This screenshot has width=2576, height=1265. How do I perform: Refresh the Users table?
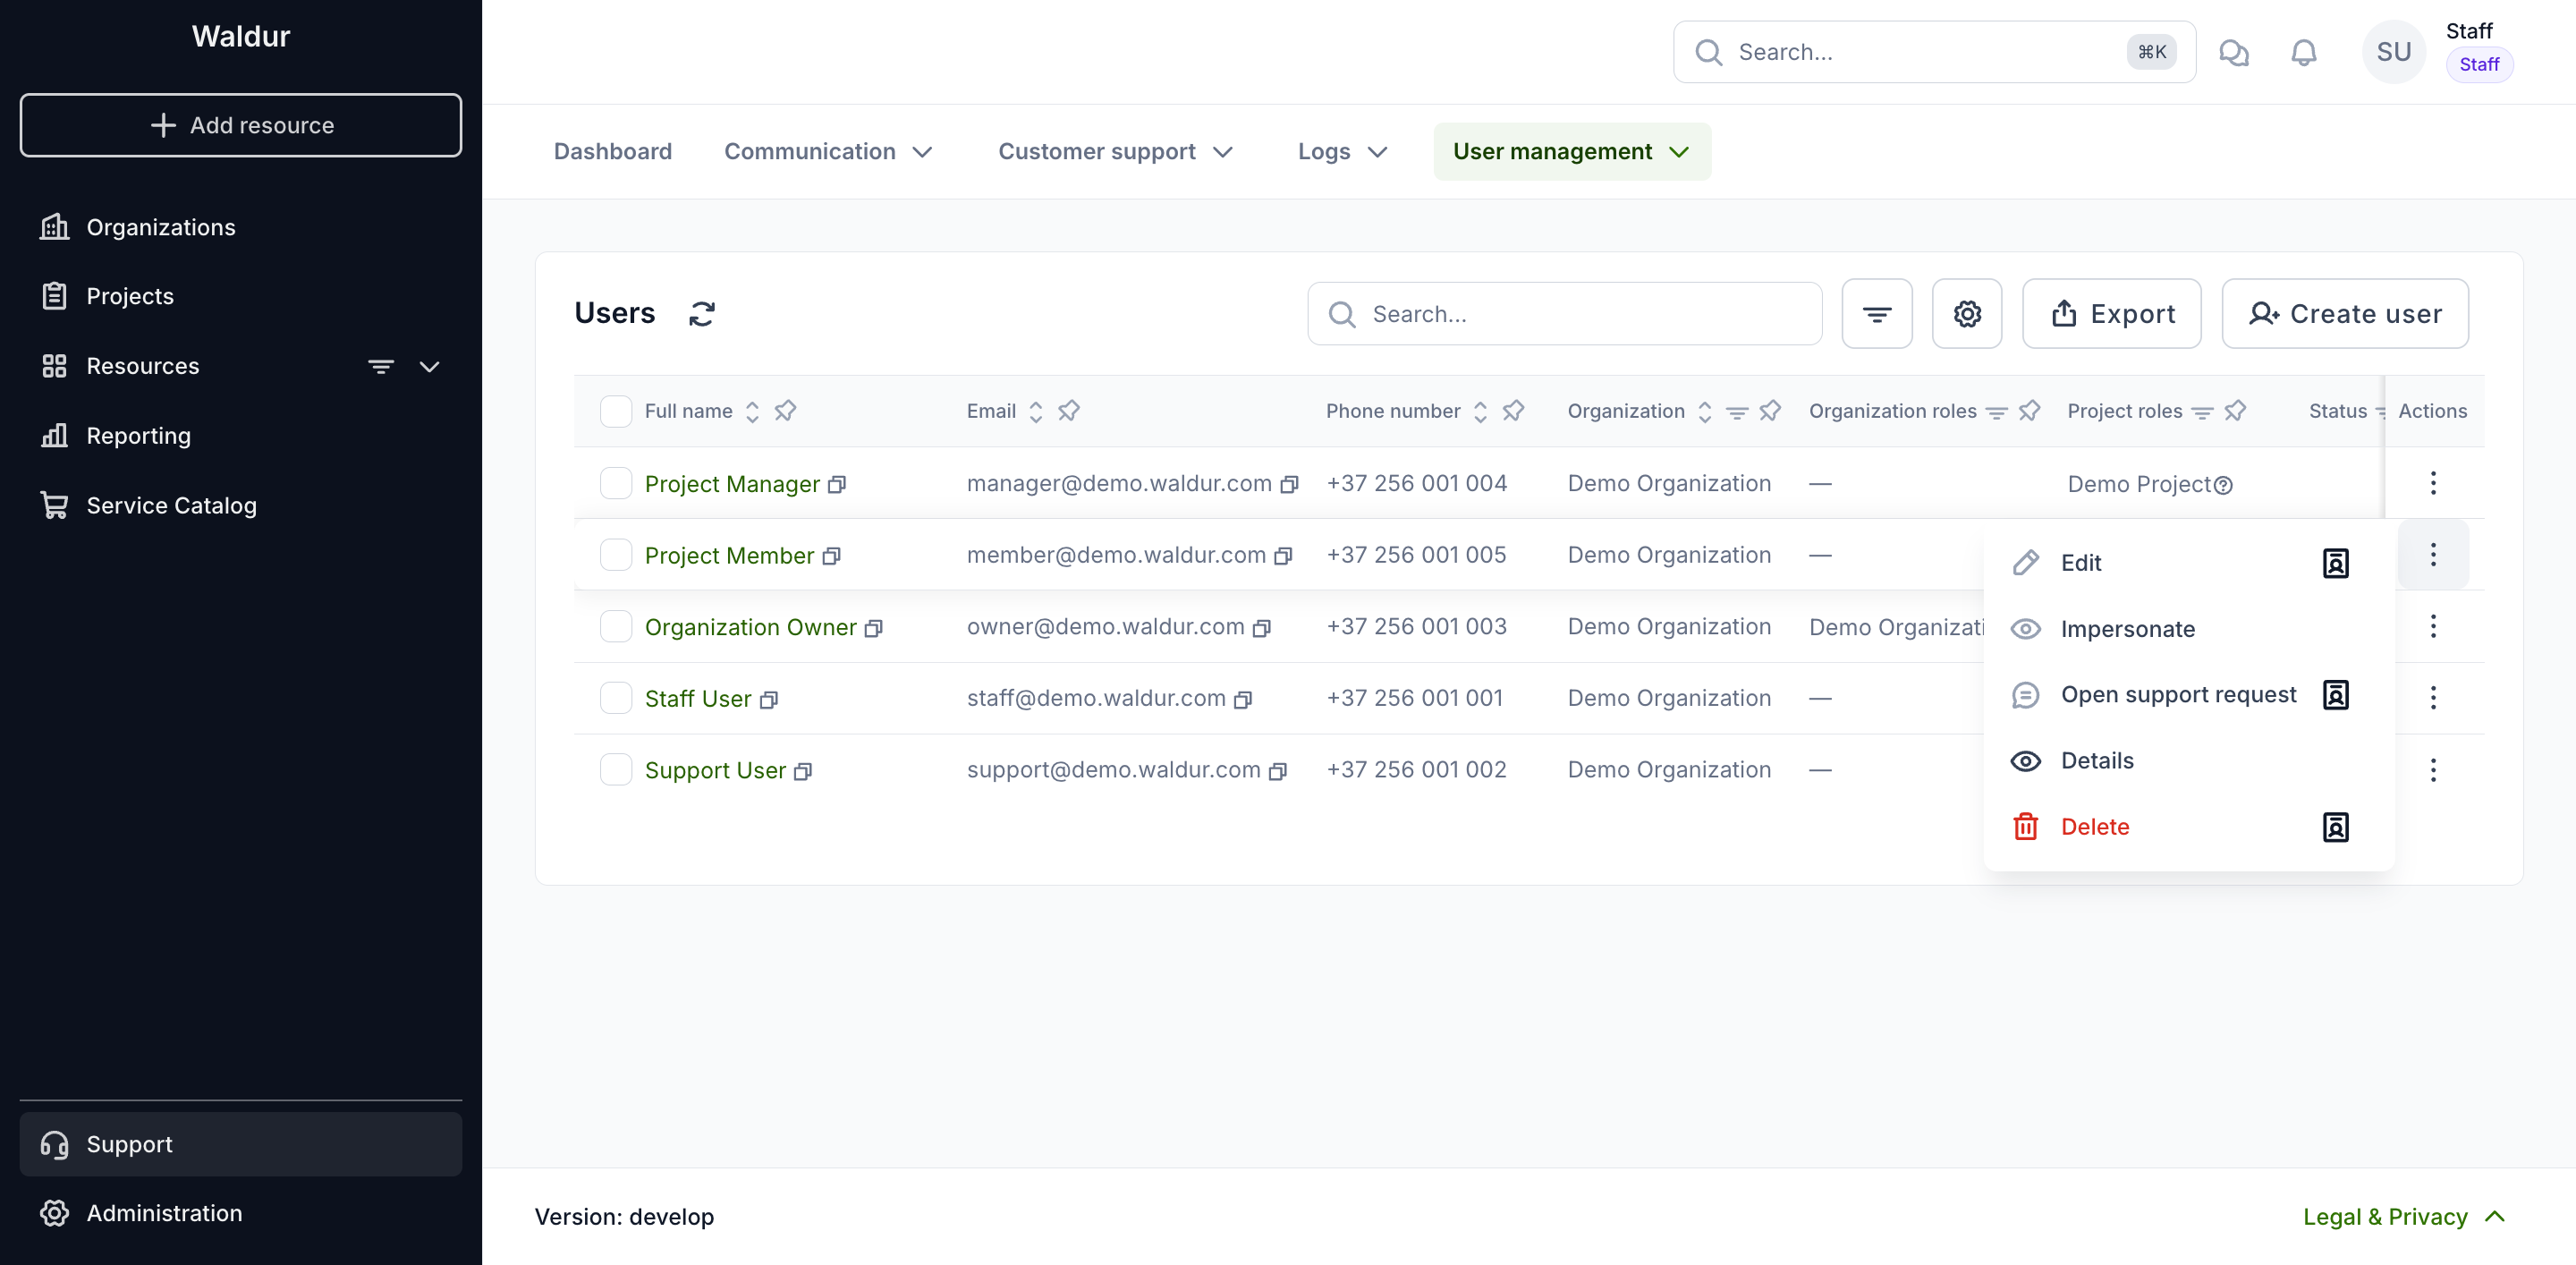[702, 314]
